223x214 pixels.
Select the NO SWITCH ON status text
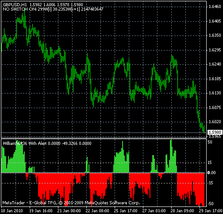click(19, 9)
